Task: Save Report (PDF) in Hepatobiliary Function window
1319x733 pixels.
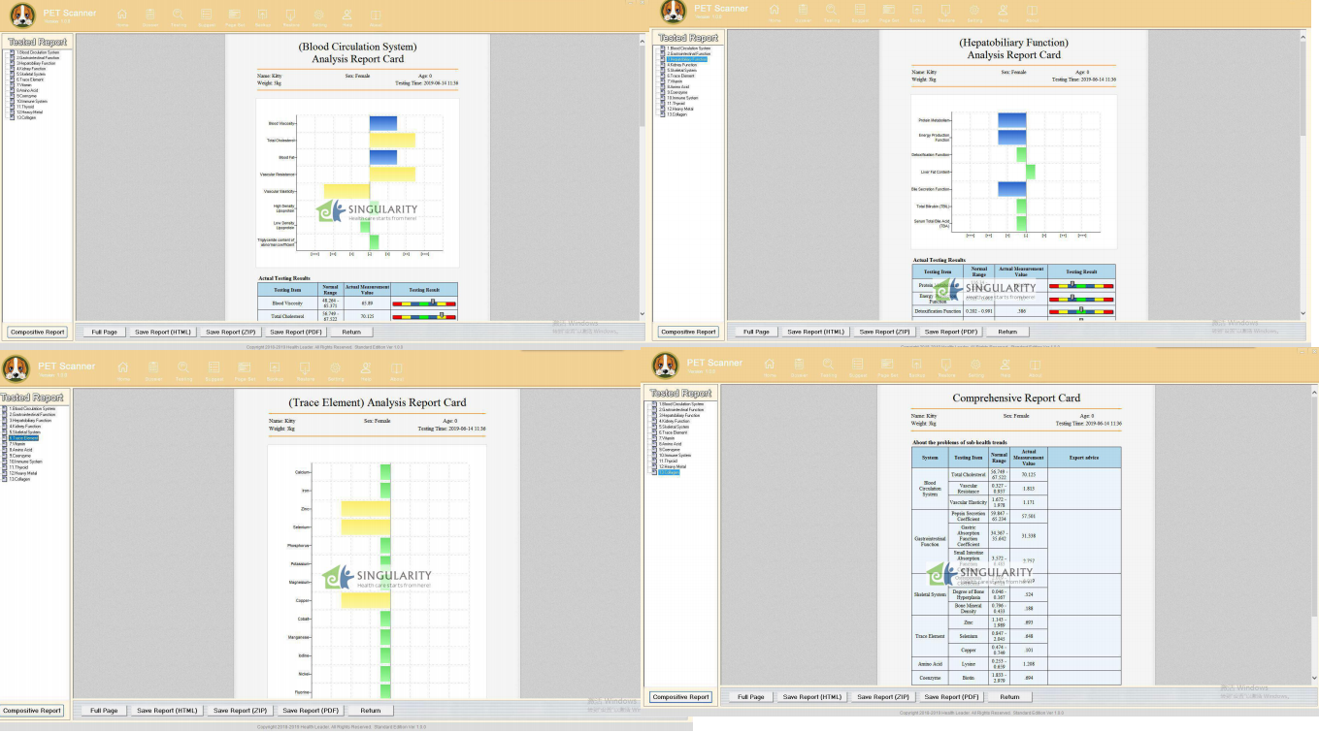Action: point(951,332)
